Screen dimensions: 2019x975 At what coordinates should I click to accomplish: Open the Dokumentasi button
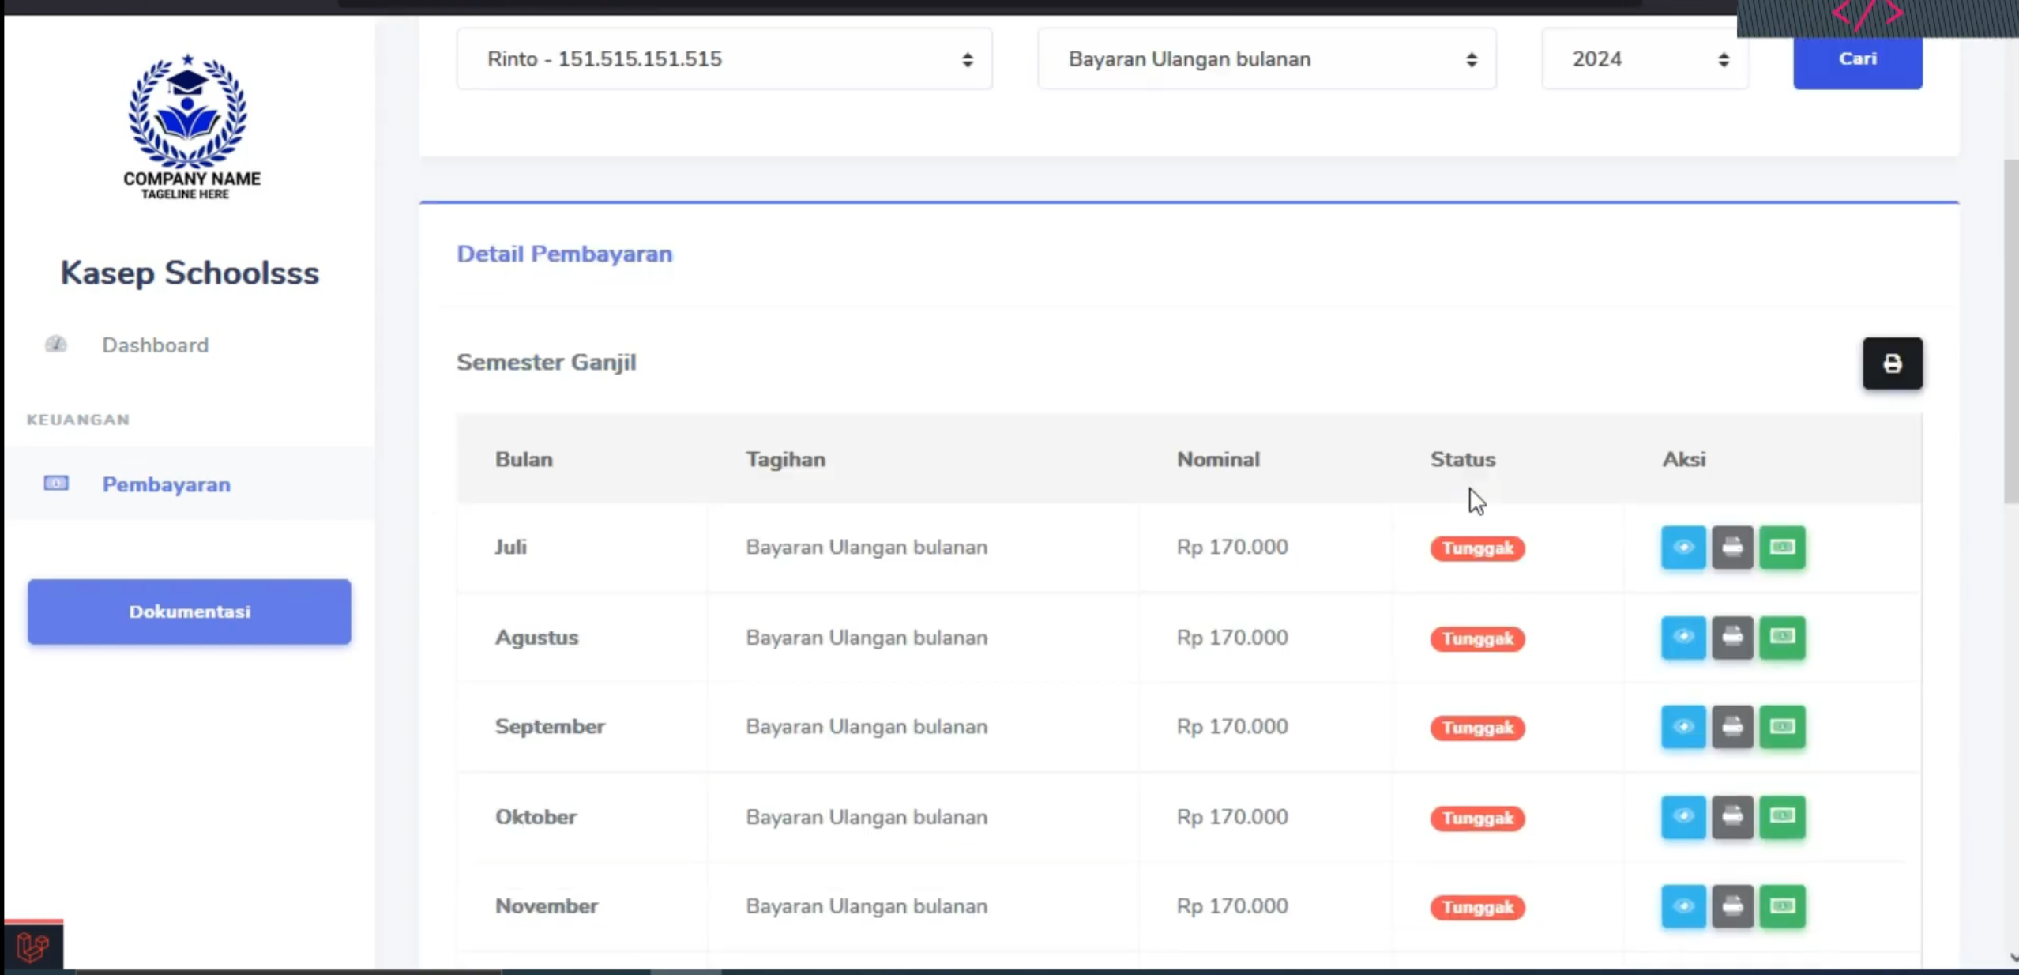pos(190,612)
